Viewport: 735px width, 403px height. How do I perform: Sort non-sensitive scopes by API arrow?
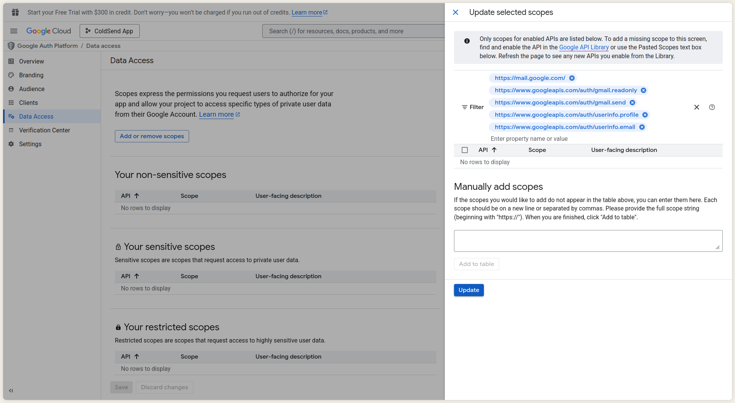137,196
